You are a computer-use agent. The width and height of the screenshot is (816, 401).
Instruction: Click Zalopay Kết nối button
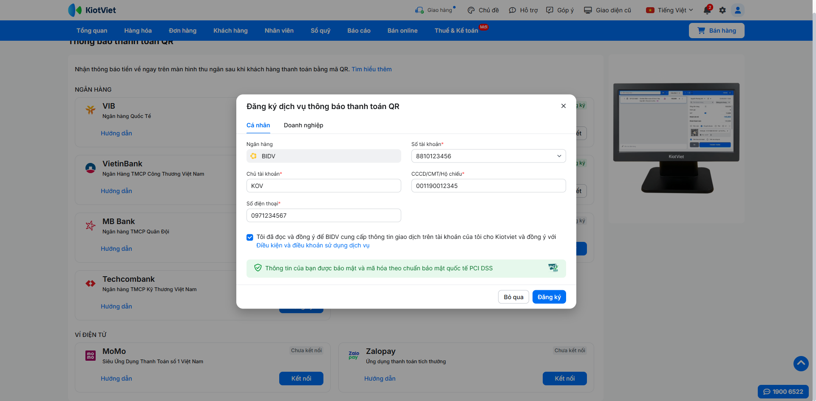pyautogui.click(x=565, y=379)
